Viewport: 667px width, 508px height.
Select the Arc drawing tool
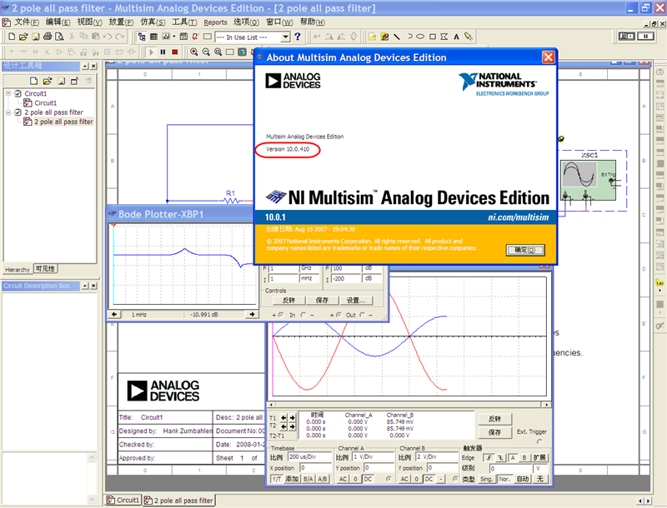(409, 37)
